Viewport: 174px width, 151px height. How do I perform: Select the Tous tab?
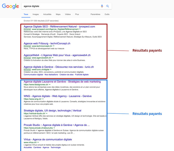(26, 14)
